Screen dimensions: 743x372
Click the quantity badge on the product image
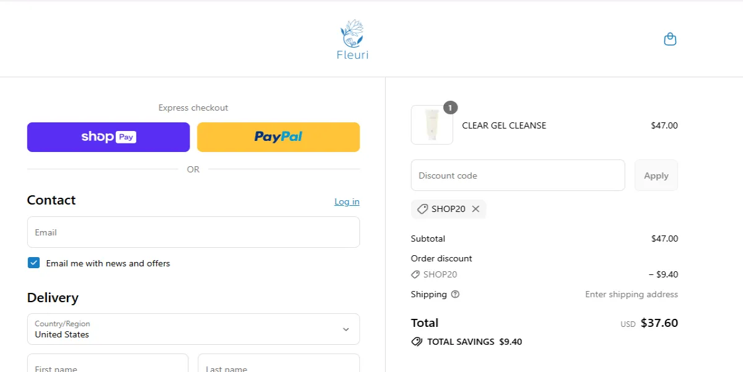(x=450, y=108)
